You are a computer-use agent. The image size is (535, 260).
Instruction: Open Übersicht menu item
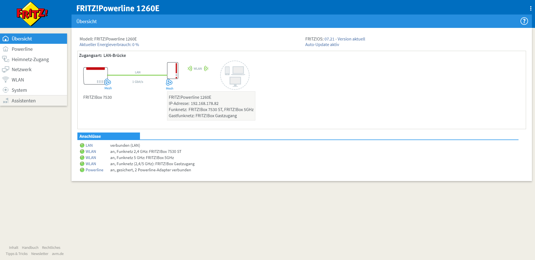(x=34, y=39)
